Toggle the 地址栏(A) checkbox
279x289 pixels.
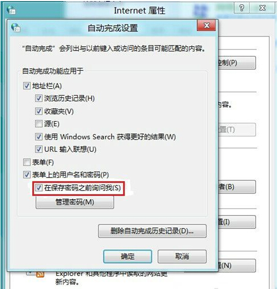(x=27, y=86)
